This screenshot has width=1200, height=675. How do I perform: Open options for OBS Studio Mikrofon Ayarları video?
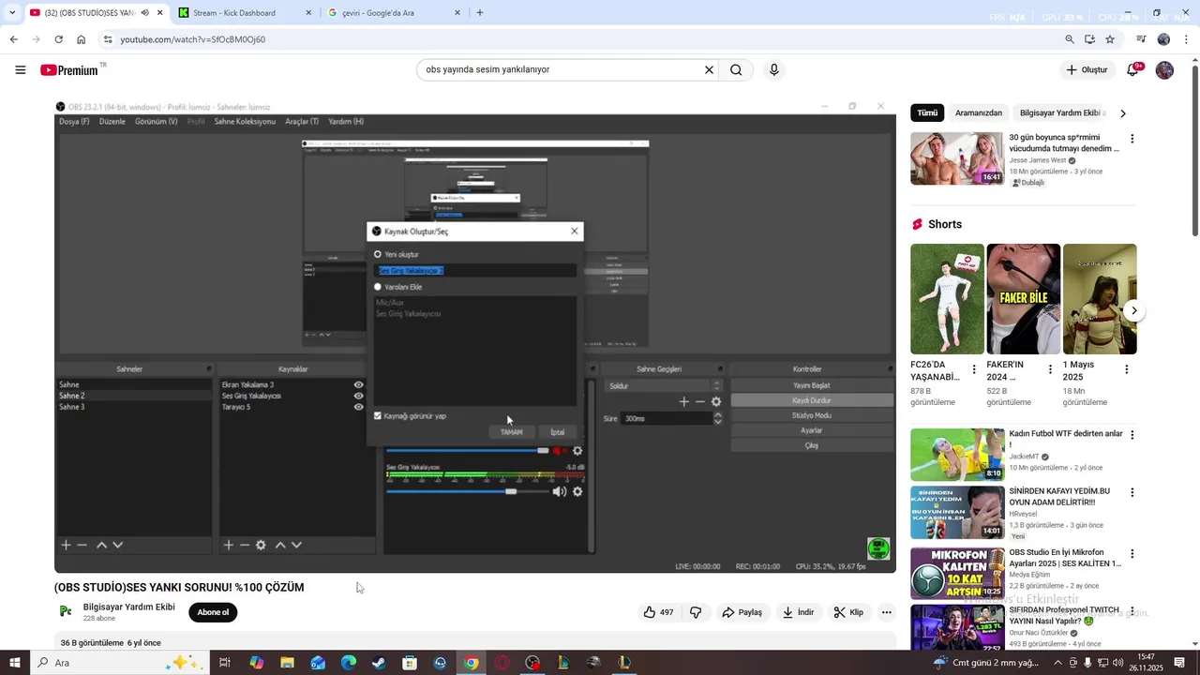pos(1132,554)
